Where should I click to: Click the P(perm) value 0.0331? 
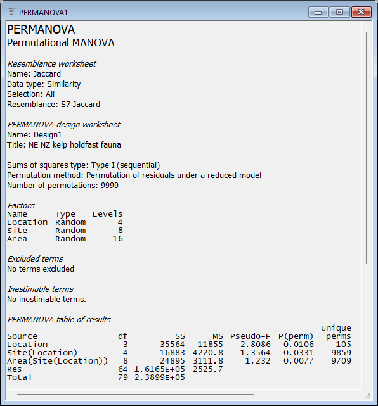pyautogui.click(x=299, y=353)
